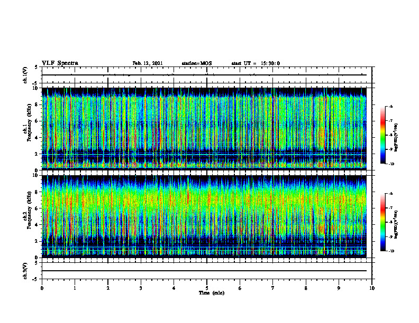
Task: Click the "-10" label on ch.1 colorbar
Action: click(391, 164)
